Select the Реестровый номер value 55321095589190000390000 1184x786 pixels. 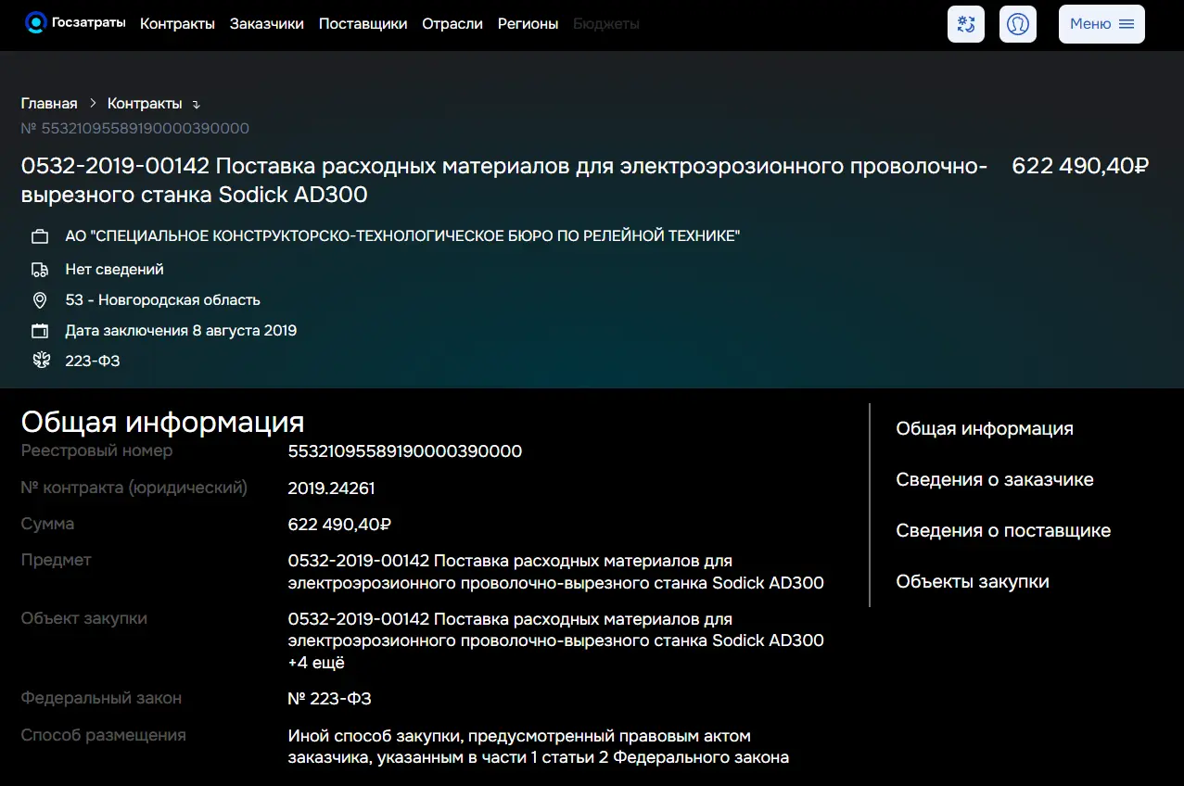point(405,451)
